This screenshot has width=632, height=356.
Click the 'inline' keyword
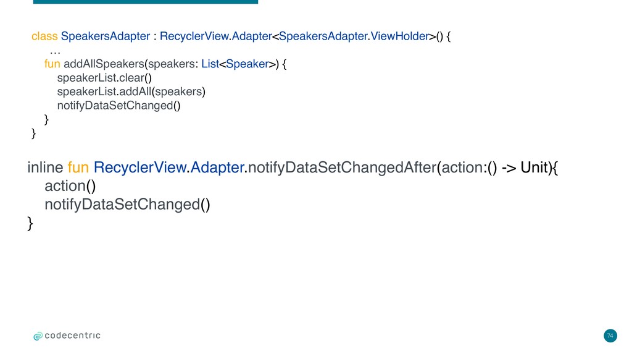[45, 167]
